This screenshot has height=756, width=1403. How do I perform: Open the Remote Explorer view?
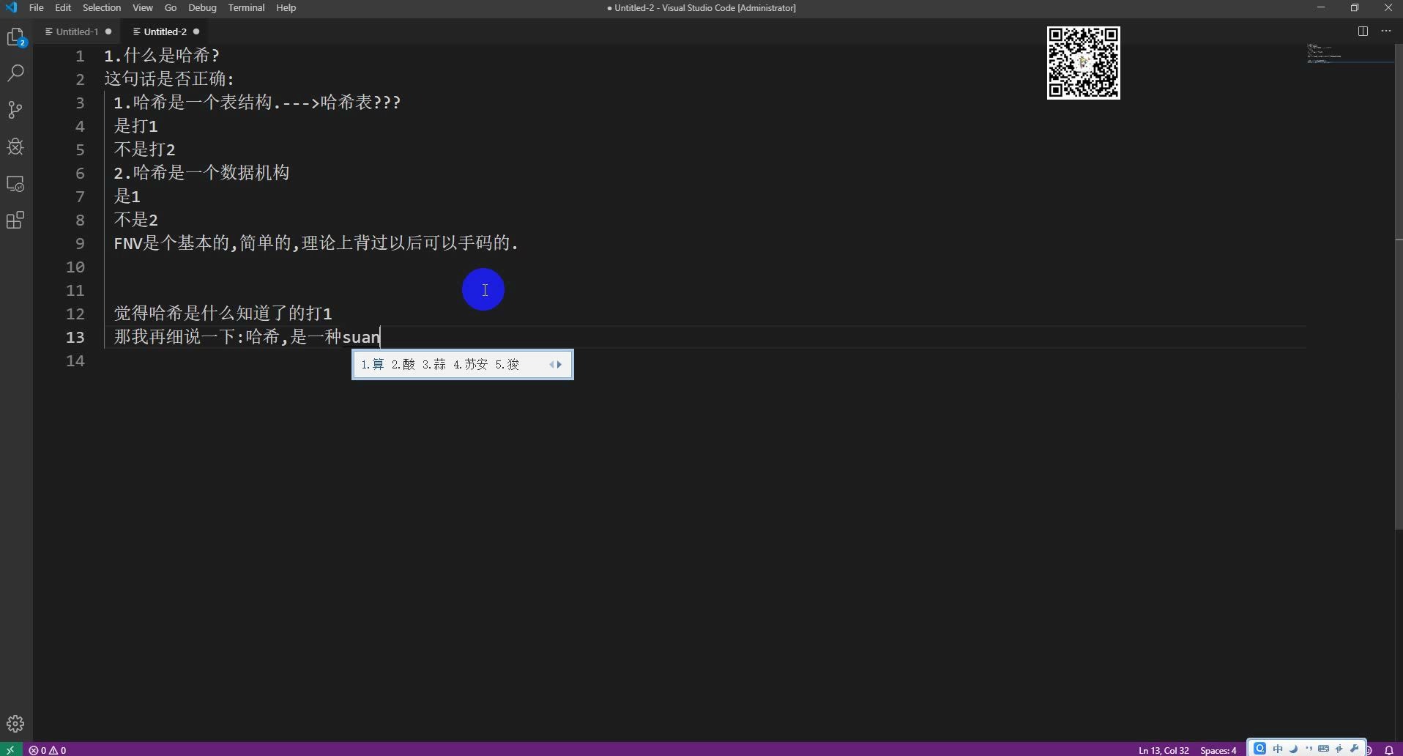point(15,184)
